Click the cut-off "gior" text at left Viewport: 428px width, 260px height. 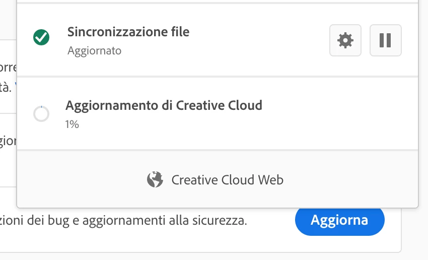8,141
